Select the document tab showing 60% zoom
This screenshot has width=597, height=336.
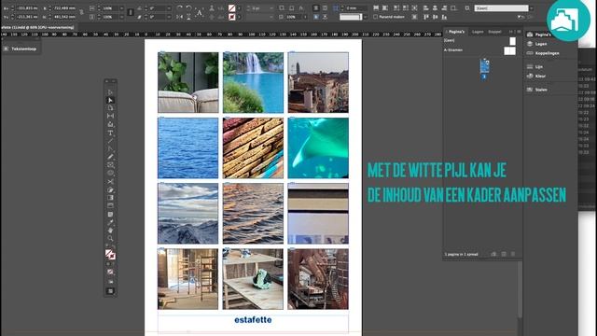tap(37, 27)
